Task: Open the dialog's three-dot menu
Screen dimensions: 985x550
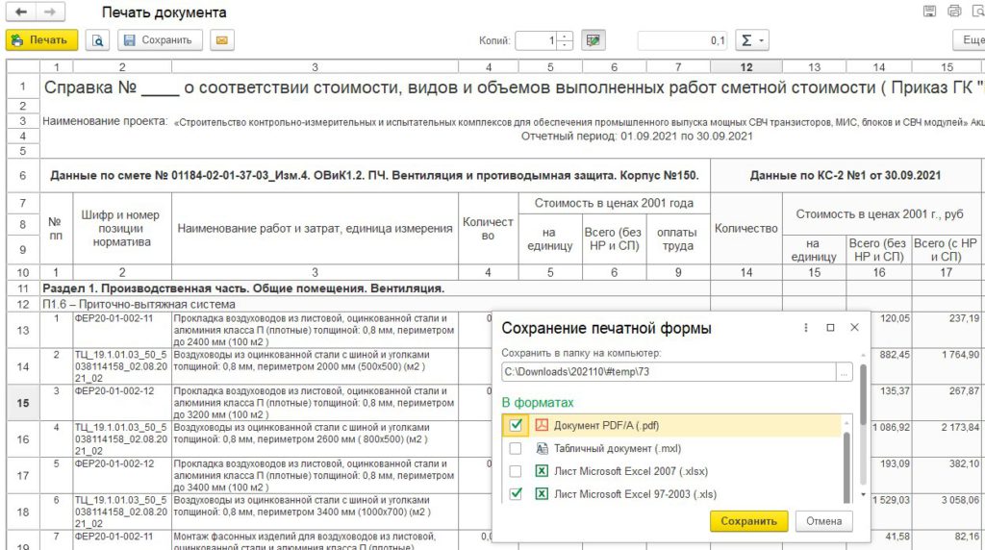Action: [x=806, y=328]
